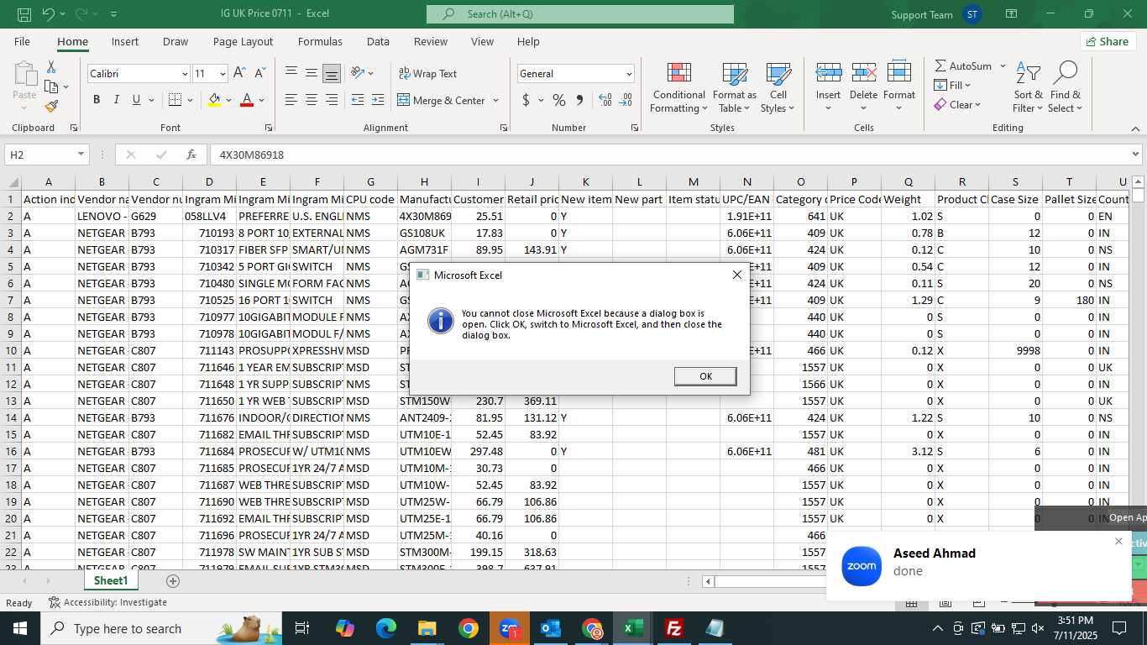Collapse the ribbon with chevron
This screenshot has height=645, width=1147.
(1136, 128)
